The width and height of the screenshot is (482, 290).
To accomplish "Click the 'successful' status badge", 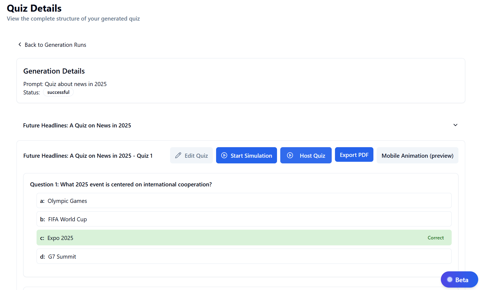I will (x=58, y=92).
